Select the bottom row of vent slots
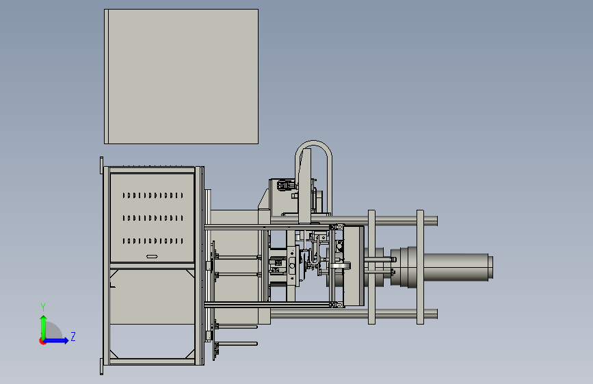 tap(153, 241)
